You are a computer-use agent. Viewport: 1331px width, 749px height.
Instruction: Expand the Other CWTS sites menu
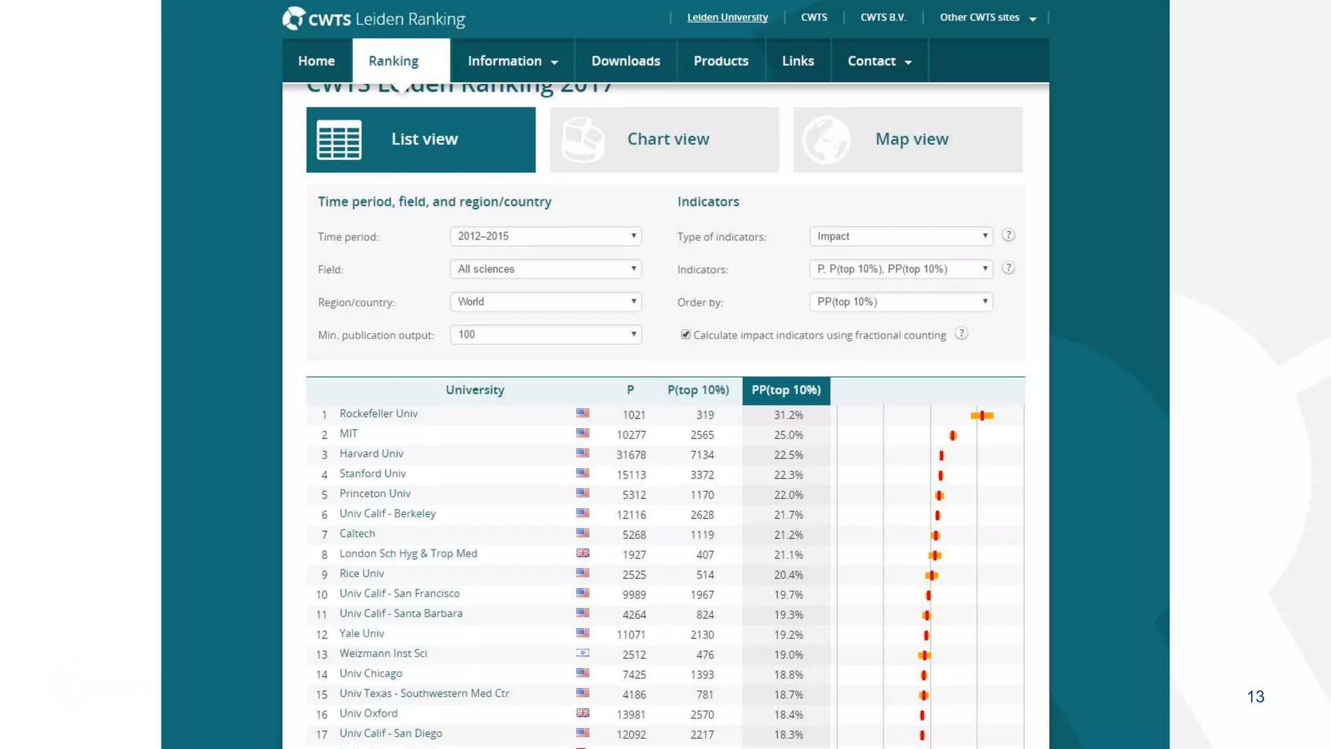[987, 18]
